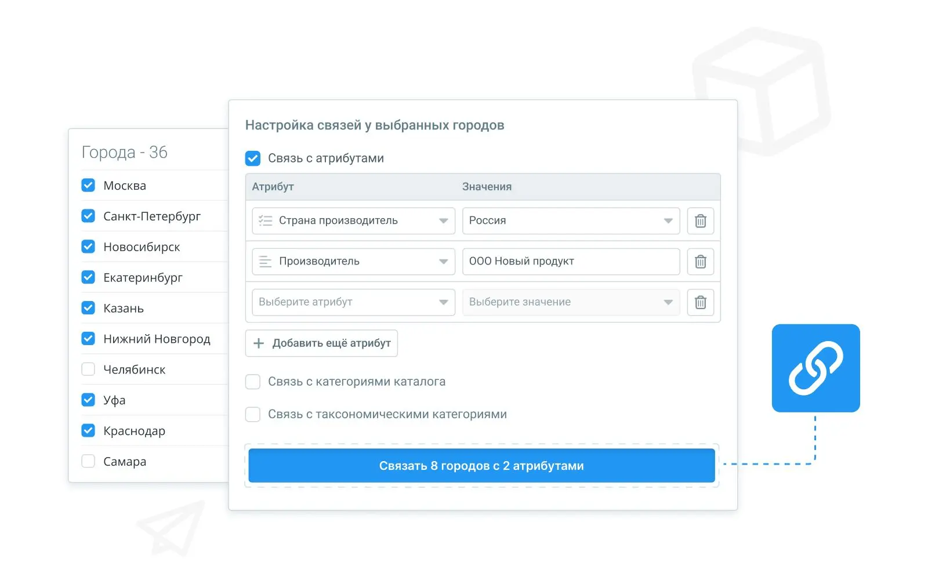
Task: Click list icon in Страна производитель field
Action: pyautogui.click(x=266, y=221)
